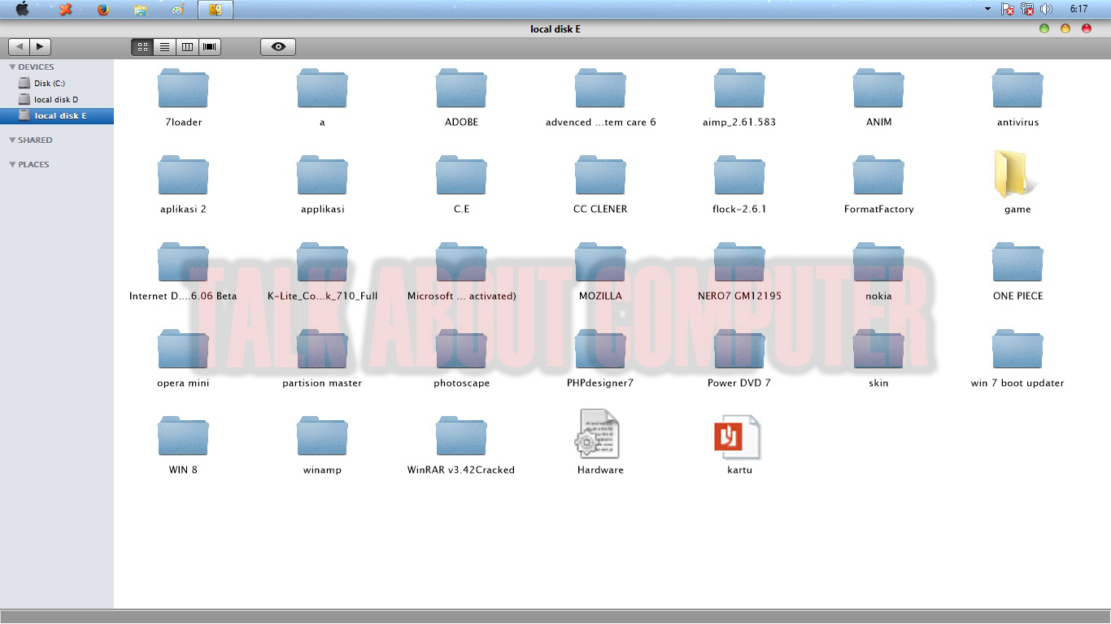The width and height of the screenshot is (1111, 624).
Task: Show hidden tray icons arrow
Action: [987, 9]
